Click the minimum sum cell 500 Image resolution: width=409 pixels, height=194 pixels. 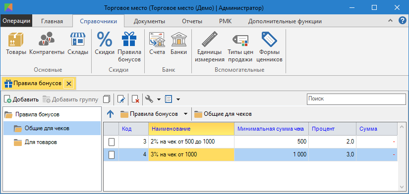click(x=271, y=142)
